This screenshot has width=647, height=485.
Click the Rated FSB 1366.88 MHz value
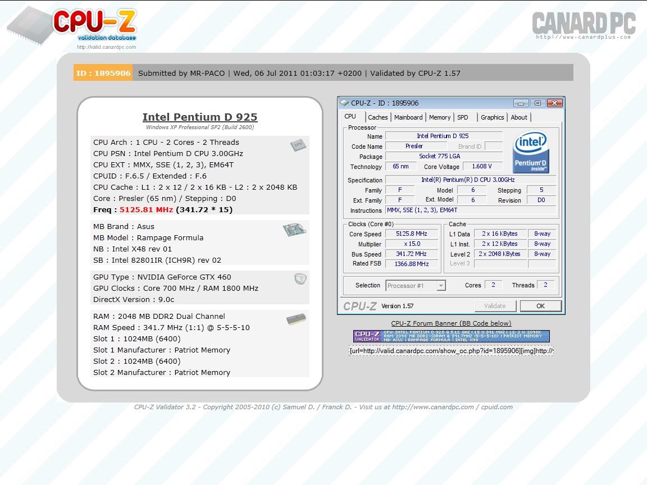click(411, 264)
